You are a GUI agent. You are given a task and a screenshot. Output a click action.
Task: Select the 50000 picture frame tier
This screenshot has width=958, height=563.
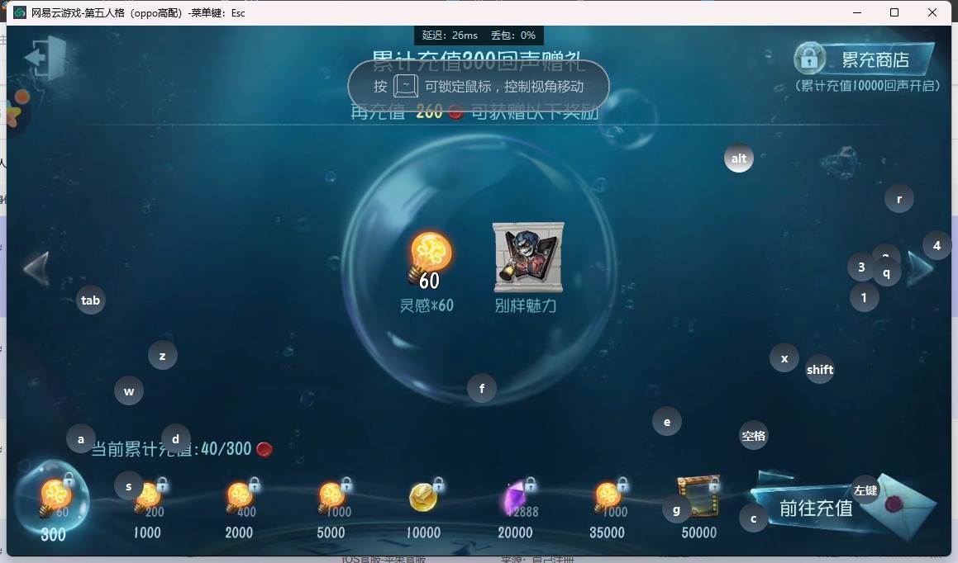(x=699, y=509)
